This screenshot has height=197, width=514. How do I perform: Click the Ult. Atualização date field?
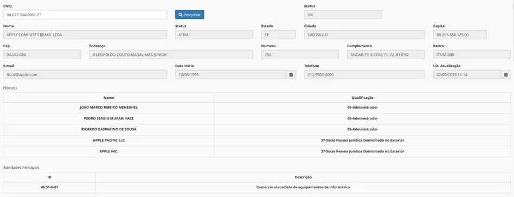click(467, 74)
